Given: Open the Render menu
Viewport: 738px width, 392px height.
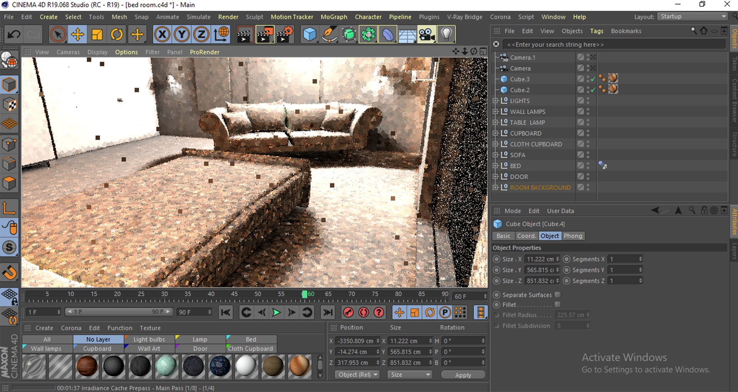Looking at the screenshot, I should pos(228,17).
